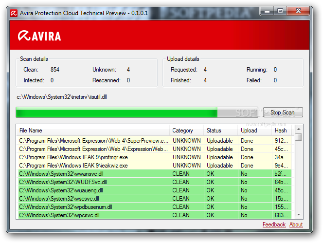Select the wscsvc.dll file row
The width and height of the screenshot is (323, 243).
point(155,199)
